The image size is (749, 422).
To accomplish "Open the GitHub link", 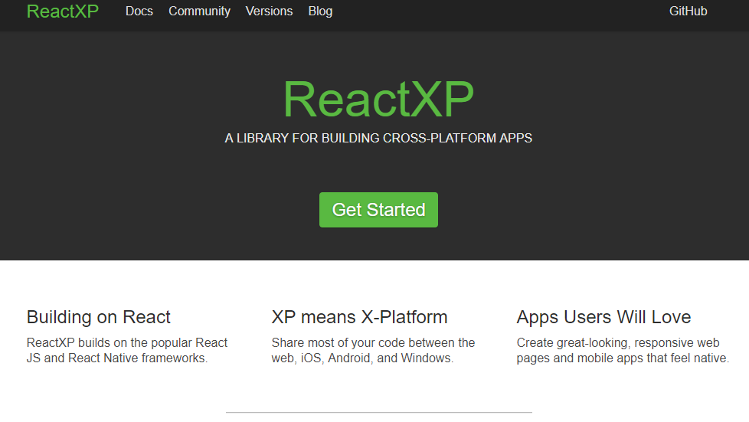I will [x=688, y=11].
